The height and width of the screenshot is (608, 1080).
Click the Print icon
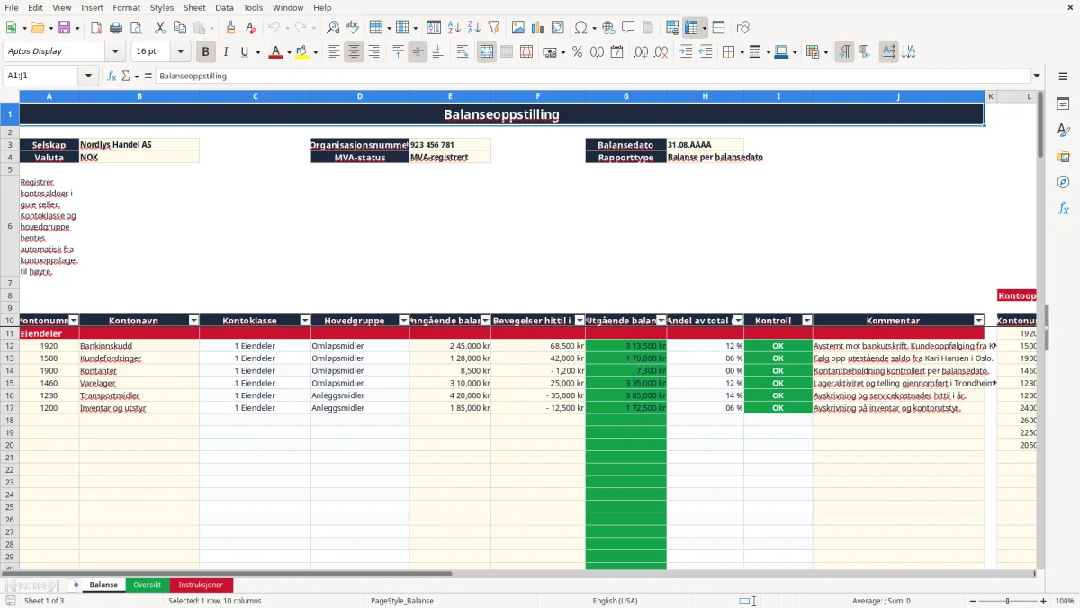116,28
